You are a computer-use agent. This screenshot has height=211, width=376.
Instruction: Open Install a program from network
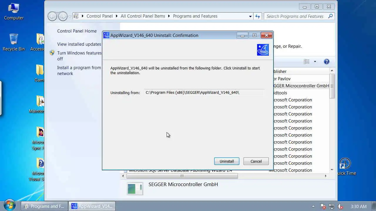[x=79, y=71]
